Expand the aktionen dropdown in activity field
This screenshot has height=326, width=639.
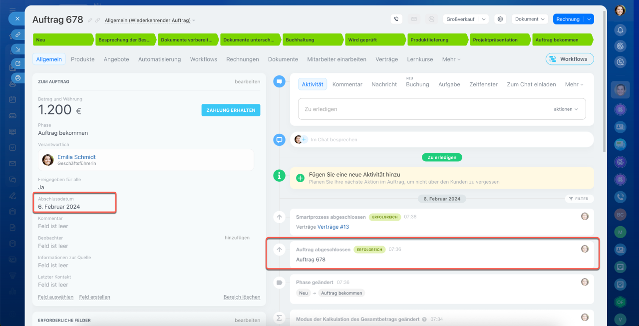click(x=566, y=109)
